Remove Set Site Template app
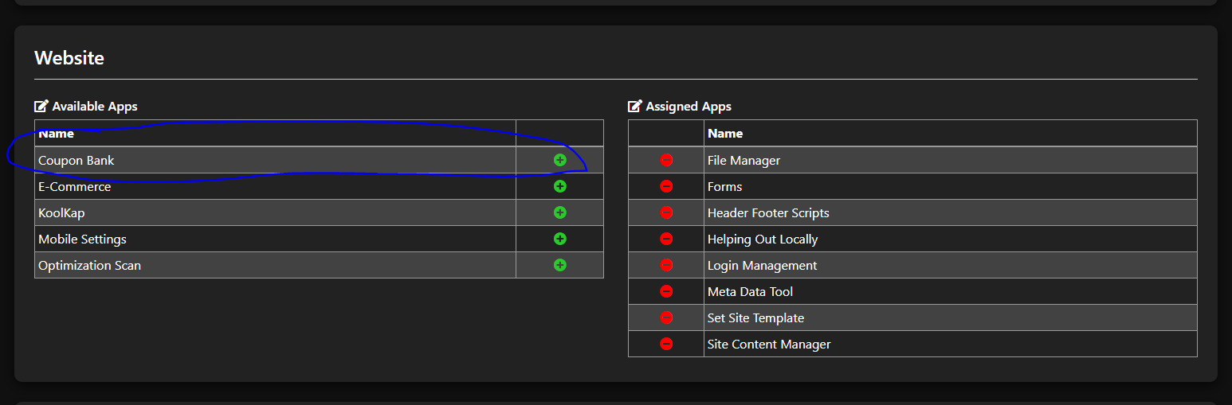 click(x=666, y=317)
